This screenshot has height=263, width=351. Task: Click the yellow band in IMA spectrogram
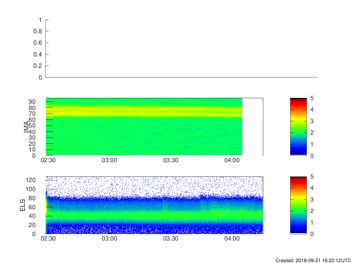144,112
